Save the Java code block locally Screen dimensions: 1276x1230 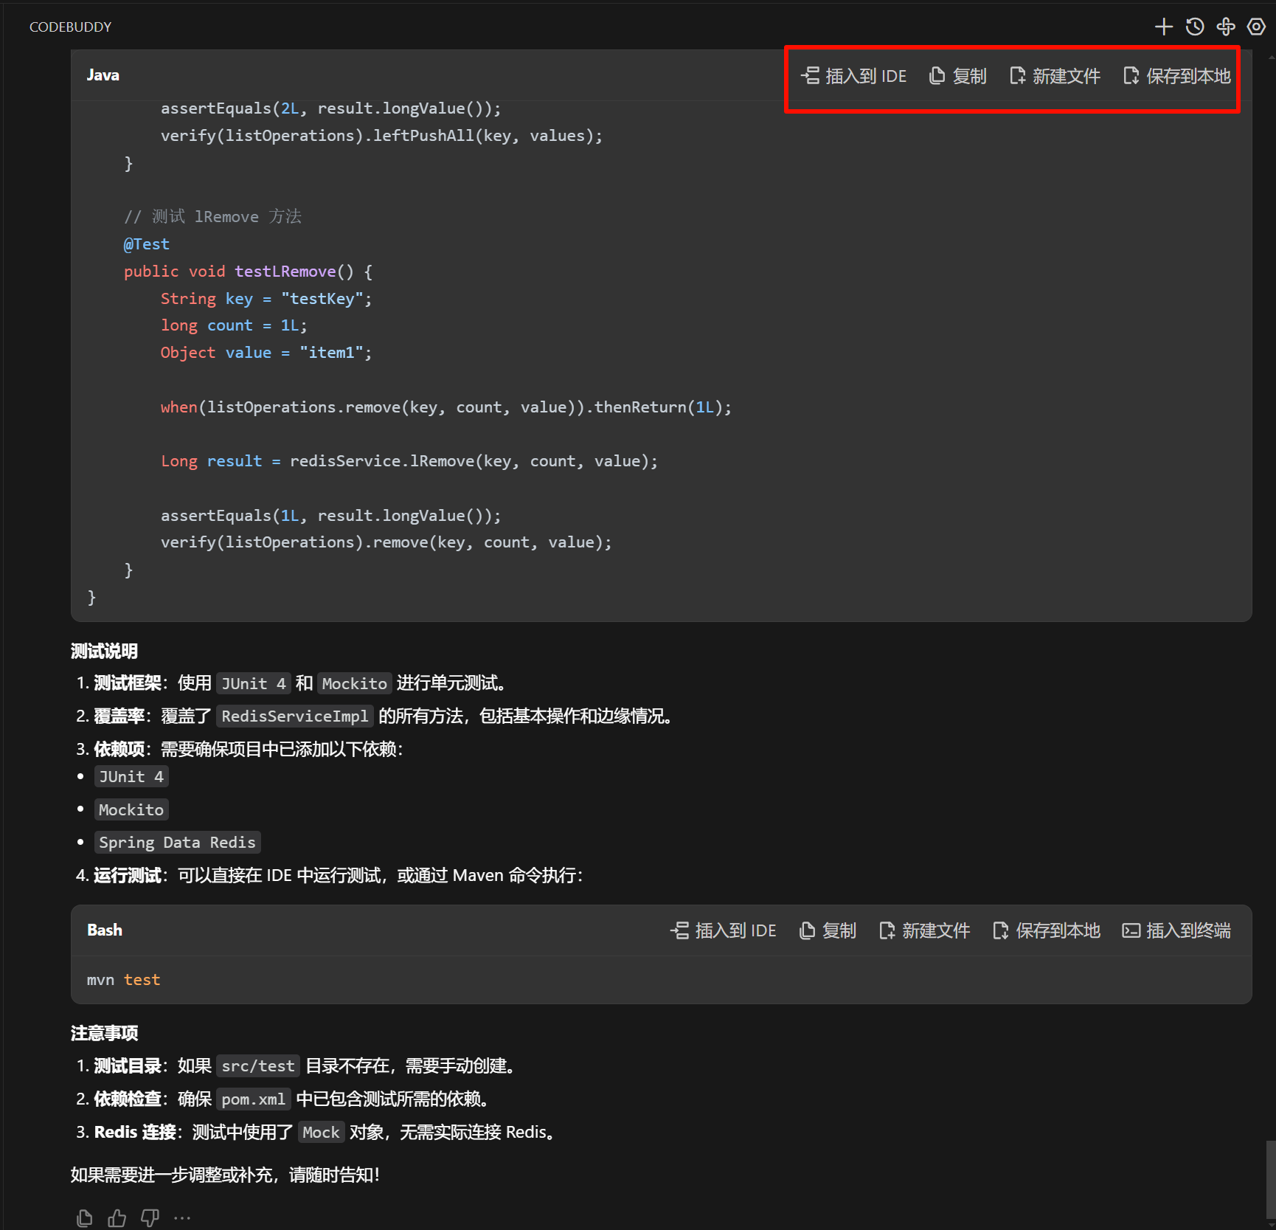[x=1176, y=76]
